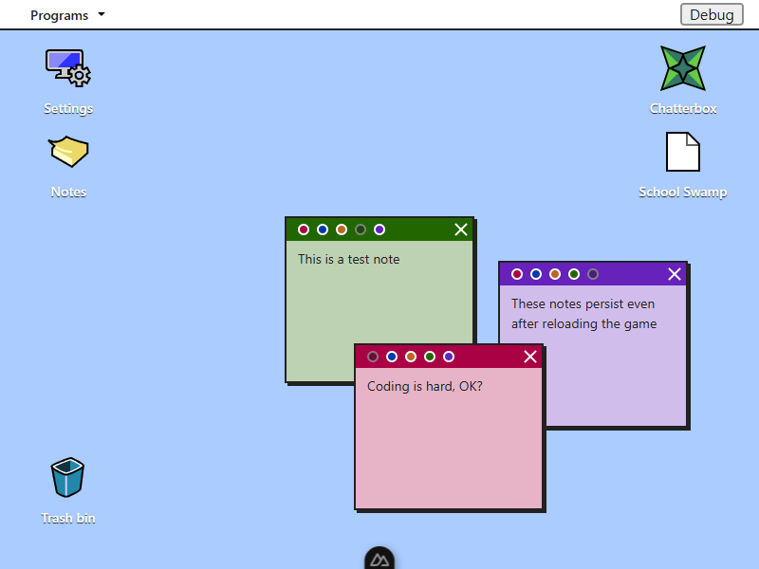
Task: Set purple note color to green
Action: [x=574, y=274]
